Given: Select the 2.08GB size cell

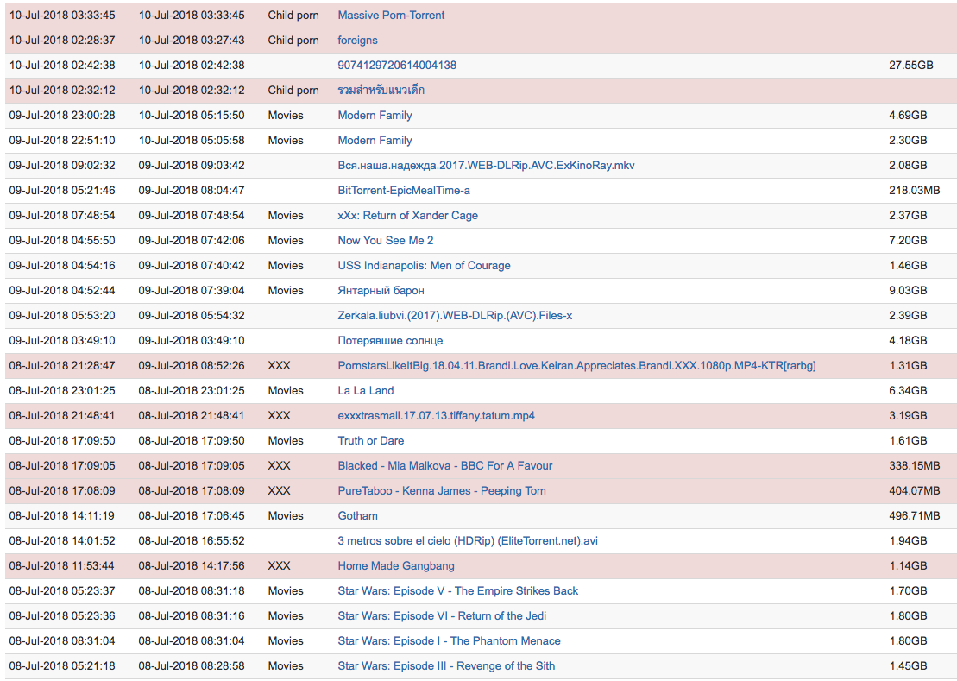Looking at the screenshot, I should [908, 166].
